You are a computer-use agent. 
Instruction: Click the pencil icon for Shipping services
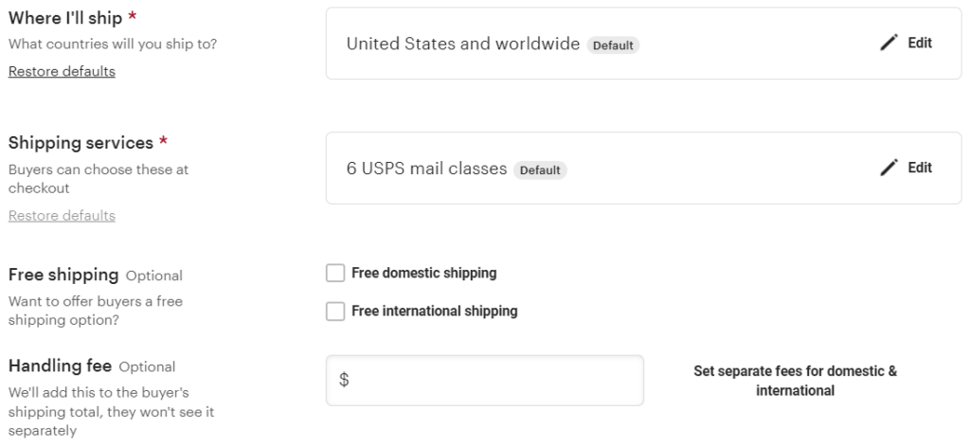coord(888,168)
